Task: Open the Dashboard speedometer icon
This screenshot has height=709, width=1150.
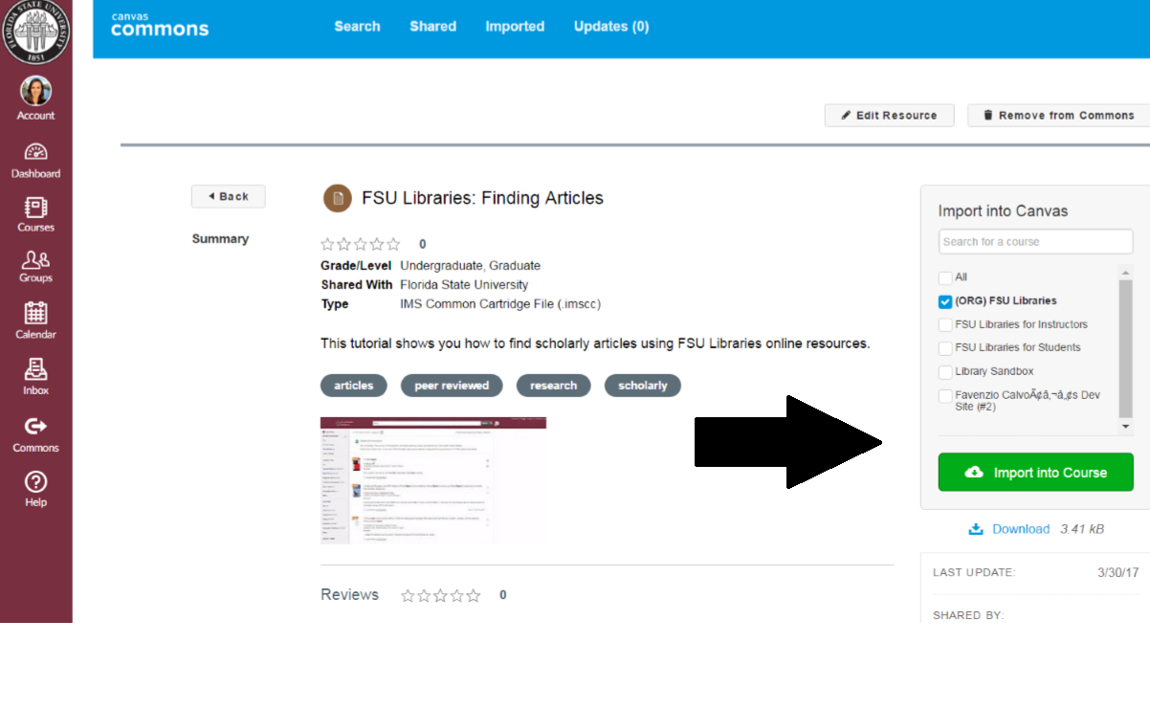Action: tap(35, 152)
